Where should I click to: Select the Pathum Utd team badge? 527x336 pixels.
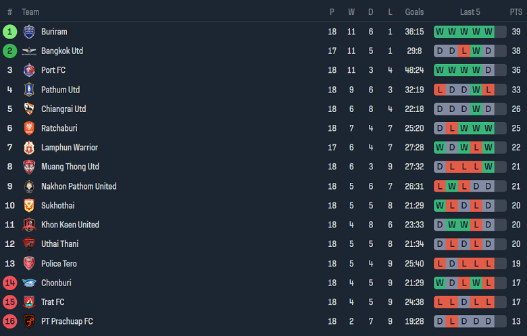(x=28, y=90)
